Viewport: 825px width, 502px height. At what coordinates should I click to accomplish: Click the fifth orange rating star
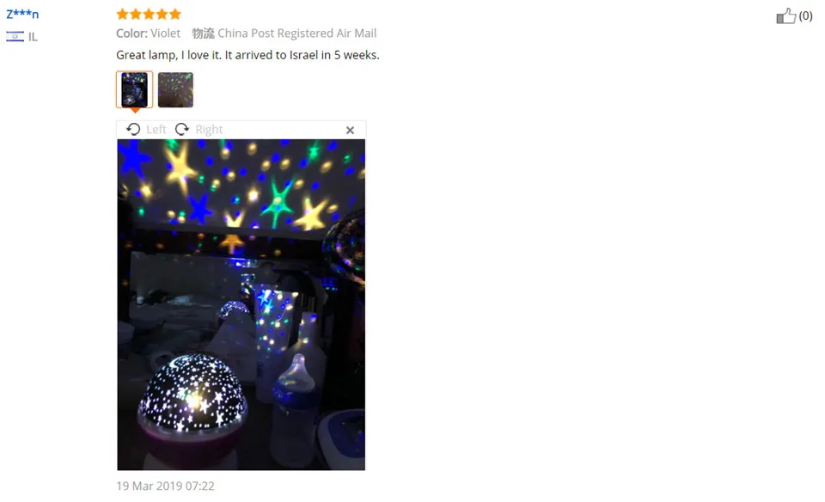(x=175, y=14)
